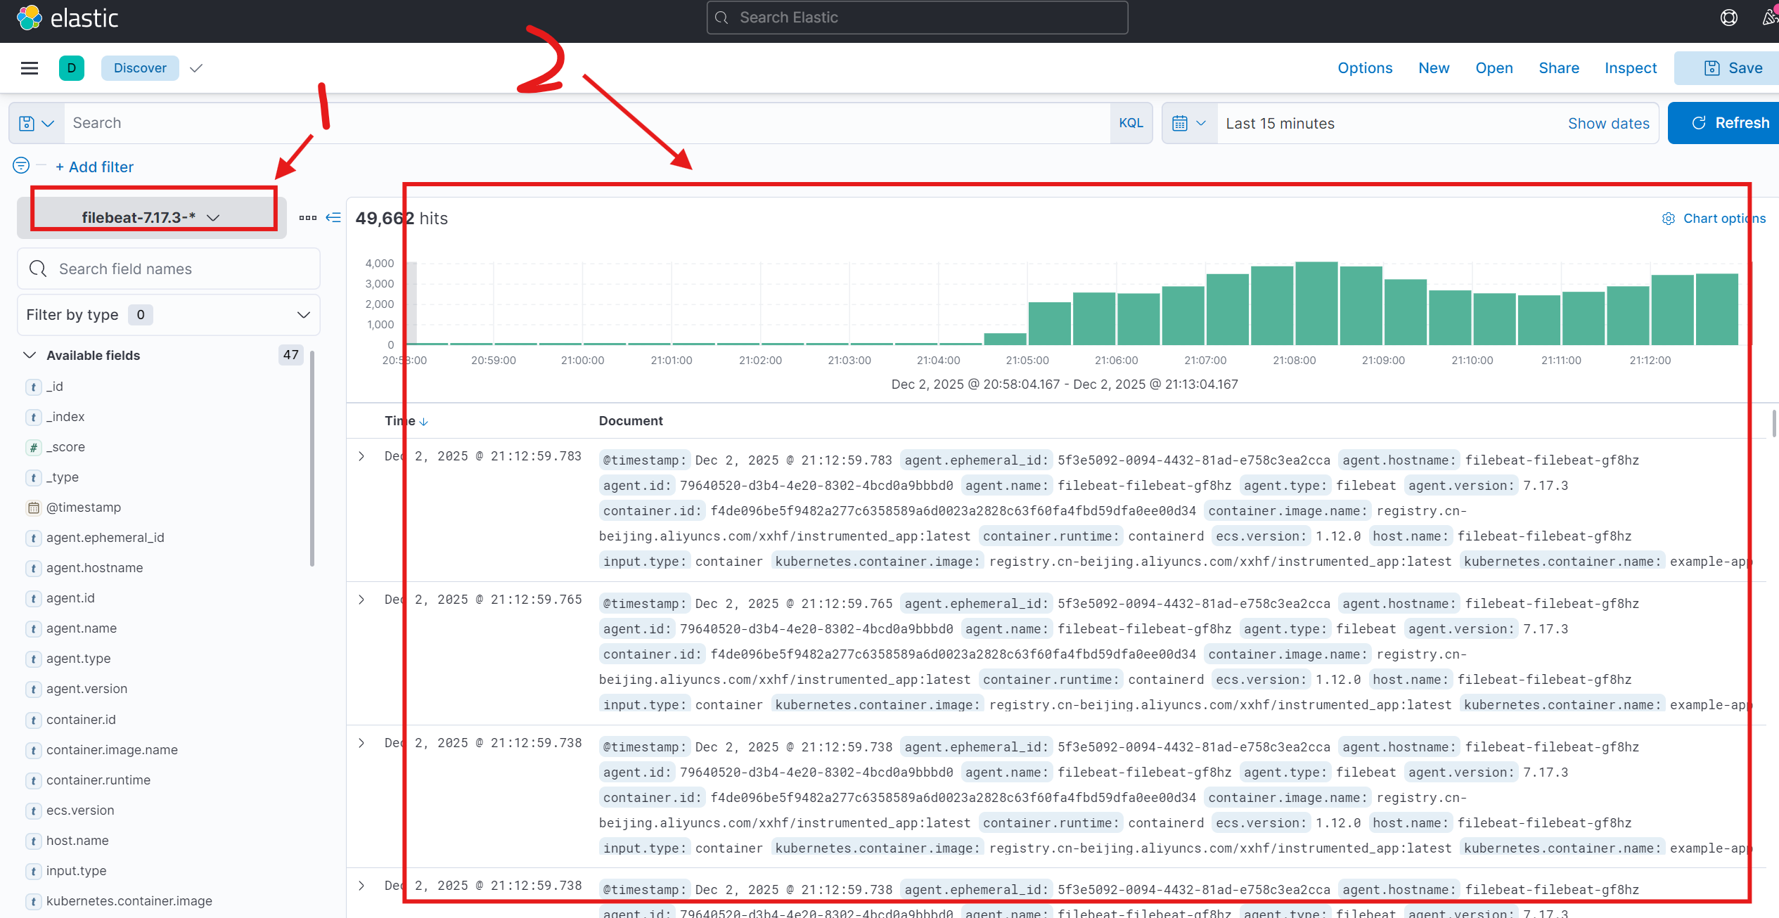Open Chart options via the gear icon
Image resolution: width=1779 pixels, height=918 pixels.
pyautogui.click(x=1669, y=219)
